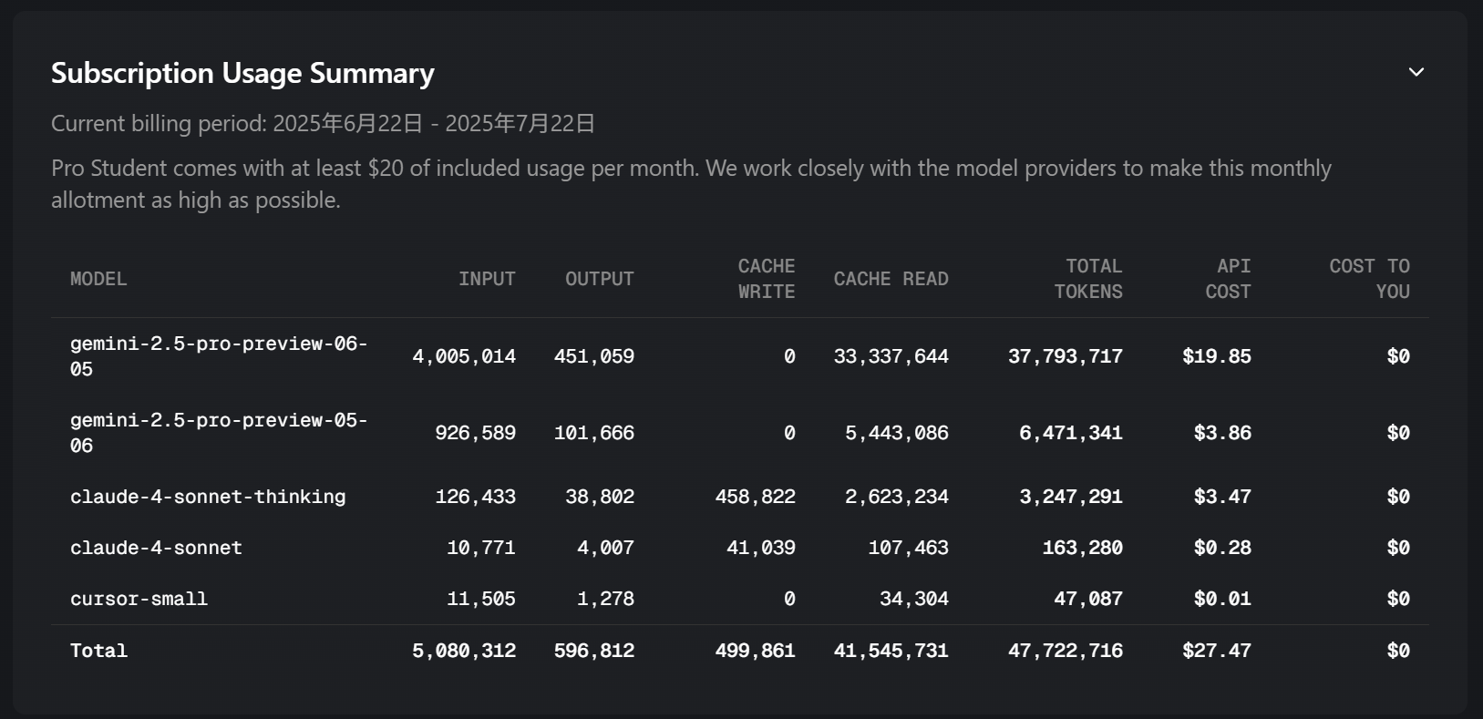Click total cache write value 499,861
The height and width of the screenshot is (719, 1483).
click(x=756, y=651)
